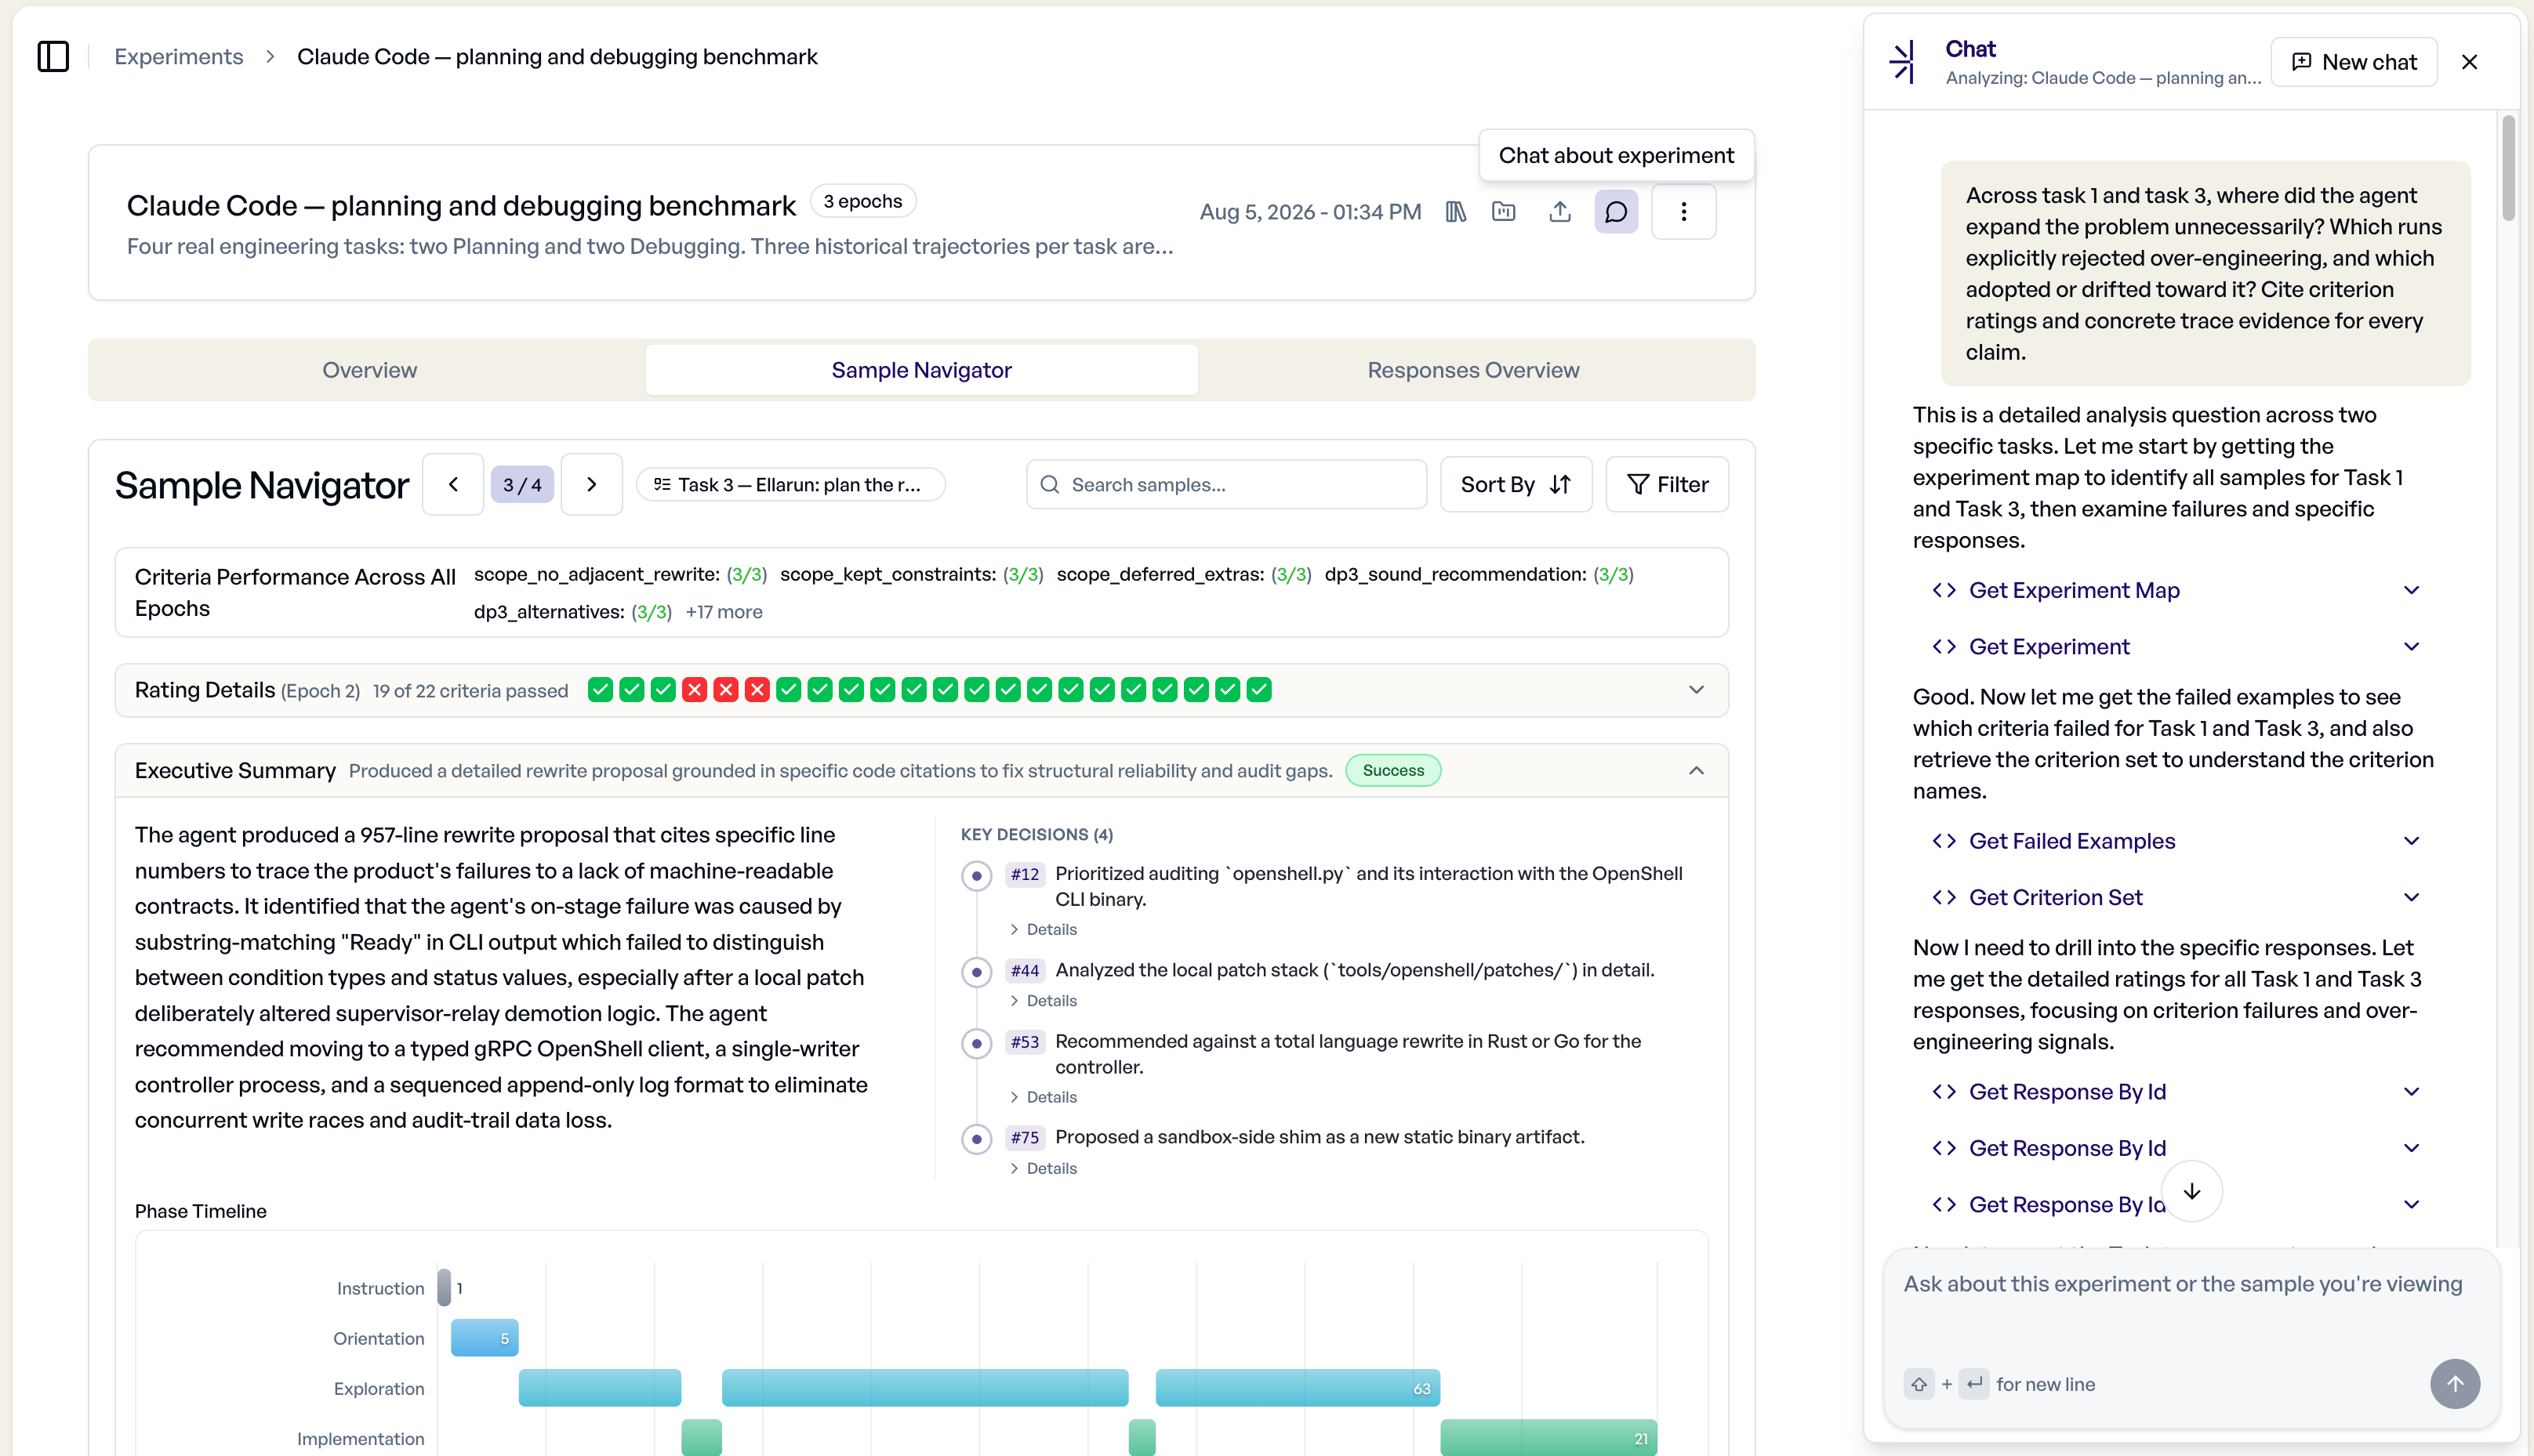
Task: Open the three-dot more options menu
Action: (x=1683, y=212)
